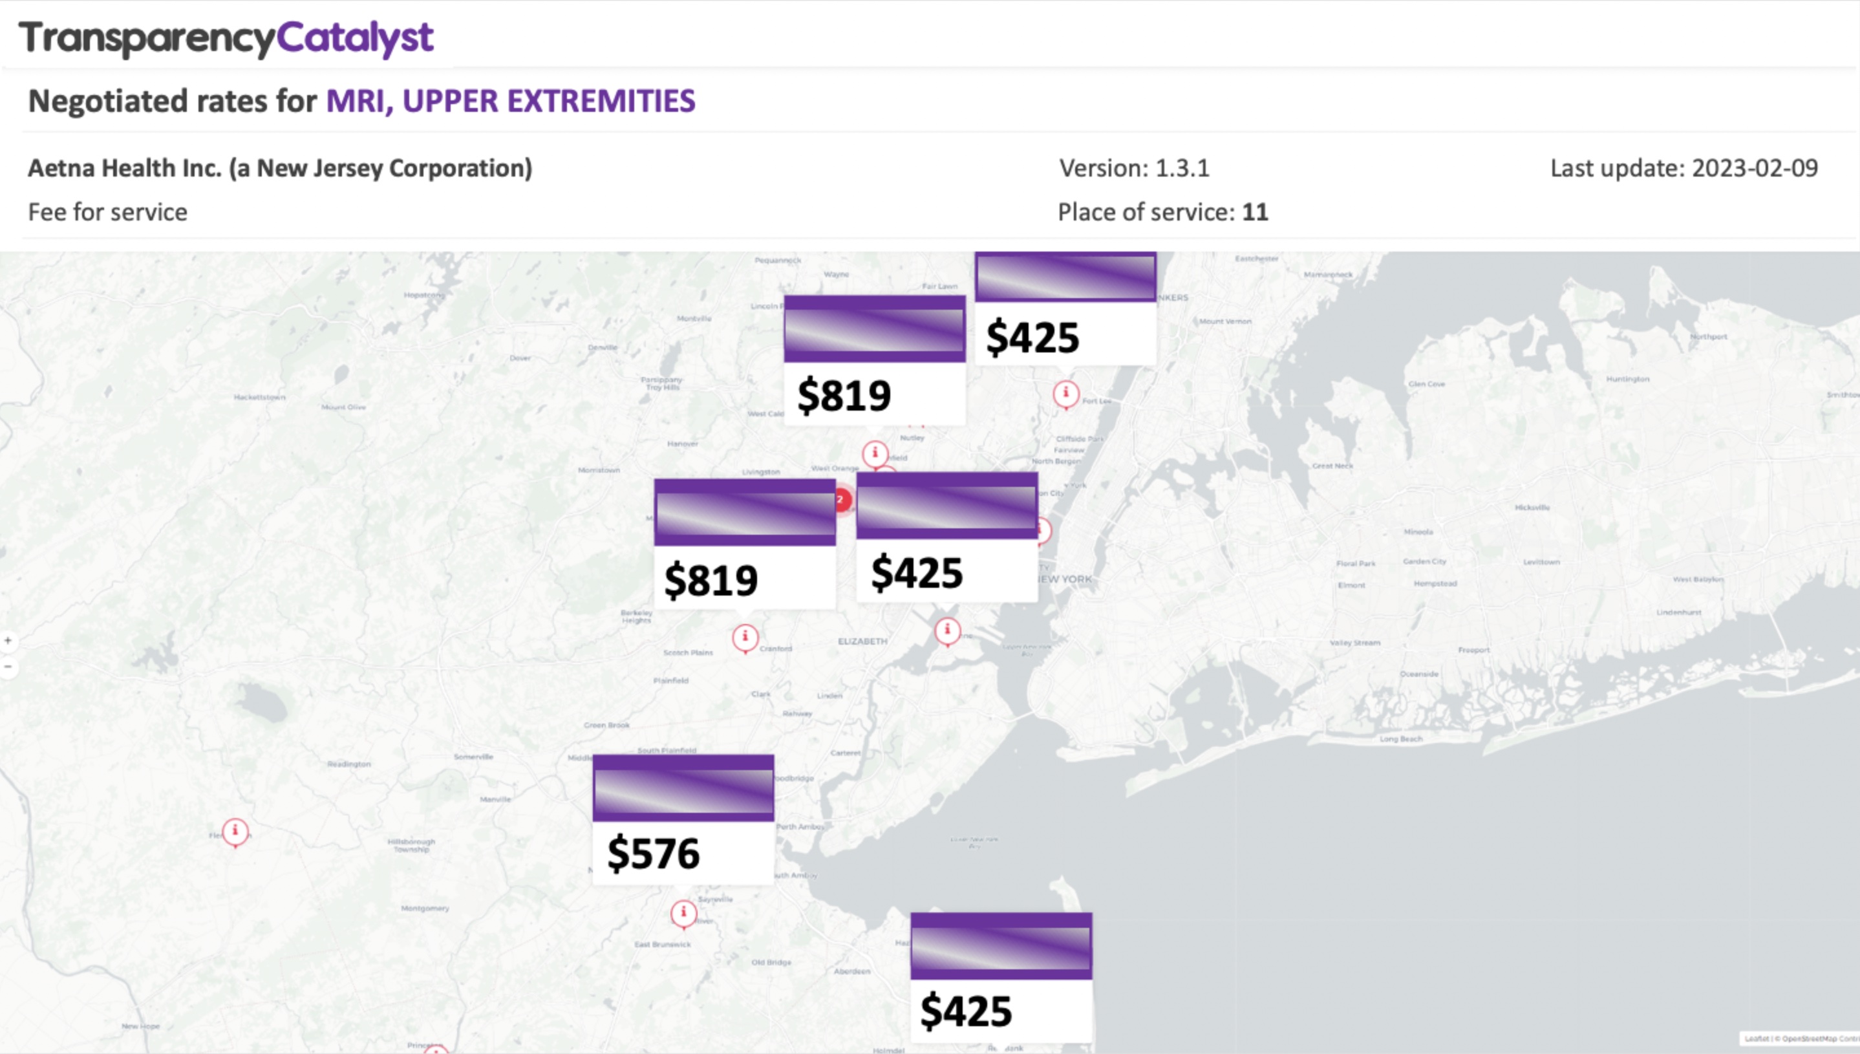Click the info marker south of Elizabeth
The width and height of the screenshot is (1860, 1054).
point(947,632)
